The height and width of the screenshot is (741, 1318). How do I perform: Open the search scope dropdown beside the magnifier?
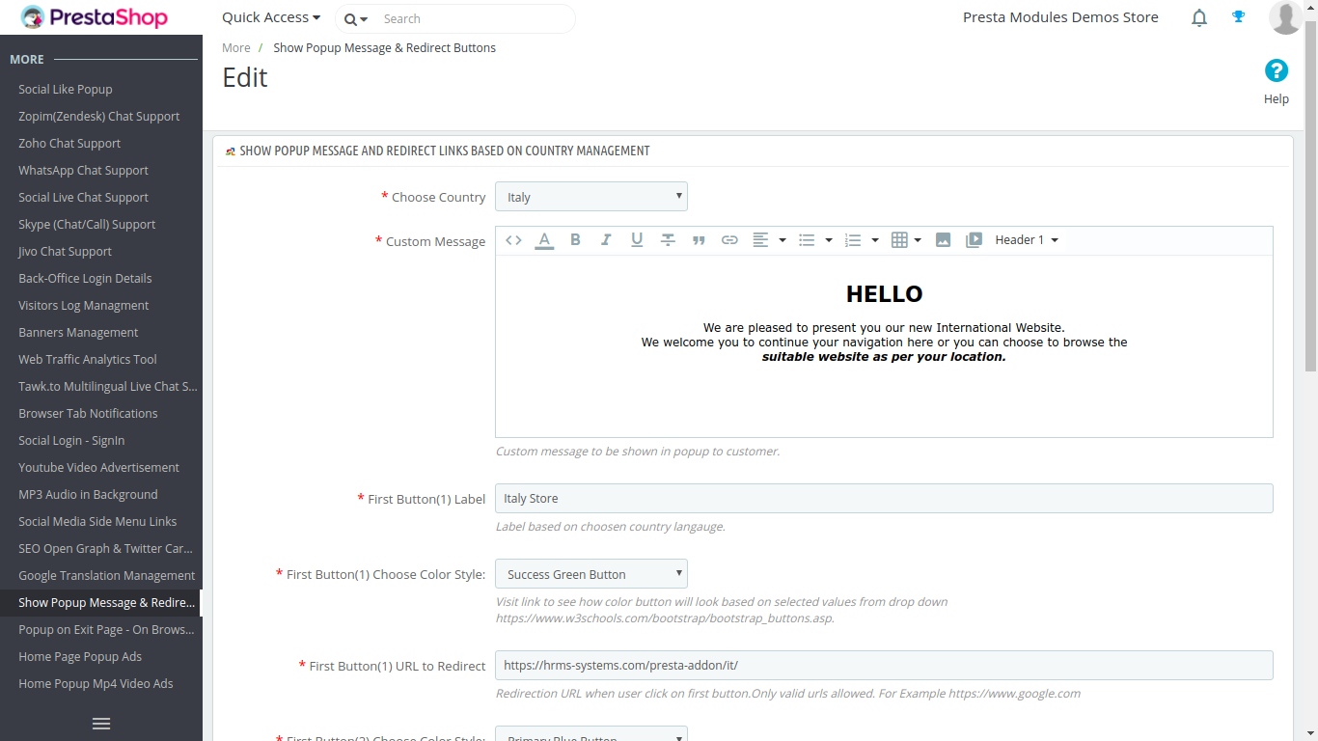pyautogui.click(x=355, y=19)
